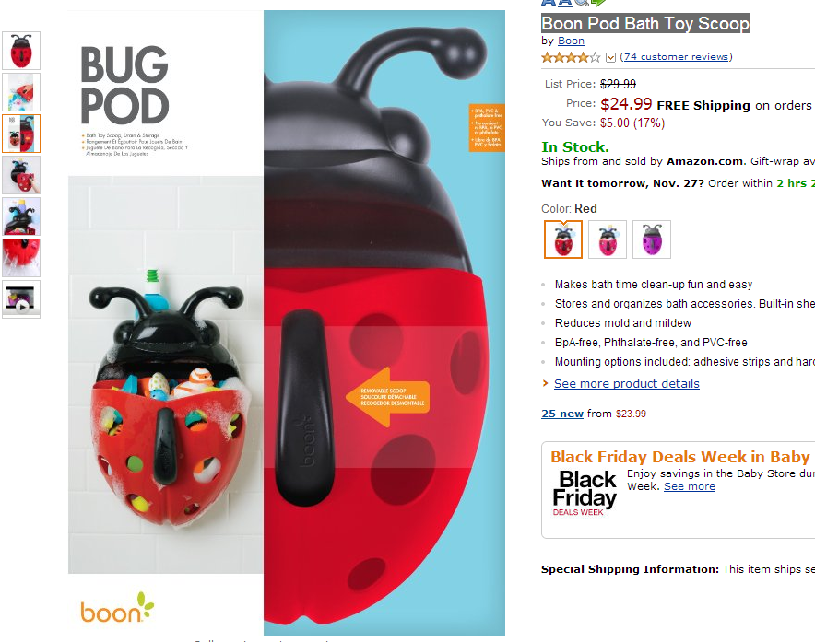The image size is (815, 642).
Task: Choose the purple ladybug color swatch
Action: pyautogui.click(x=652, y=239)
